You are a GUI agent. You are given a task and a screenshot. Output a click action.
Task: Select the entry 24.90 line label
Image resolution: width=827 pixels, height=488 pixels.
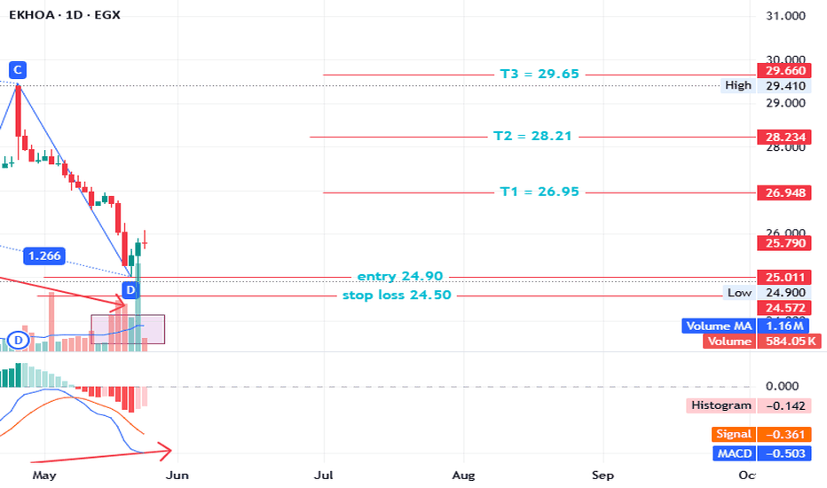400,276
